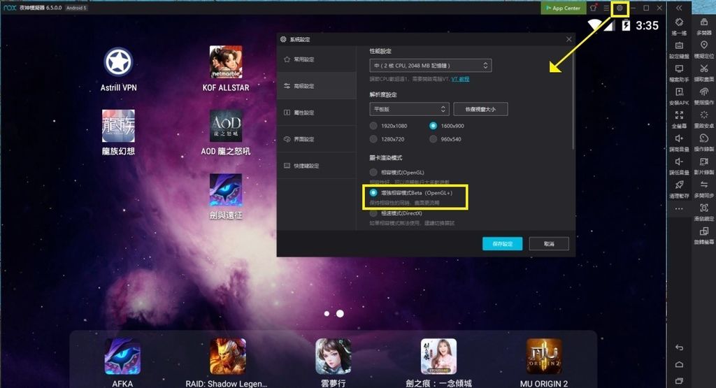
Task: Click the Android recent apps icon
Action: coord(679,381)
